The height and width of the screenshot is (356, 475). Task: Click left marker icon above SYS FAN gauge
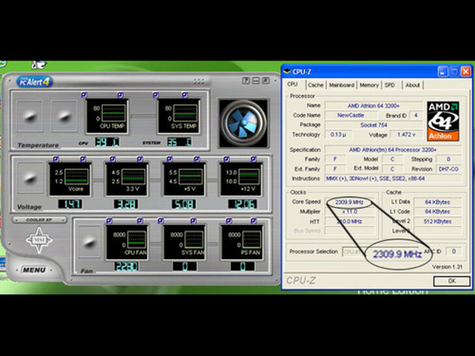coord(160,221)
